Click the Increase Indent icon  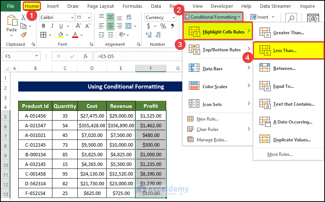(110, 35)
